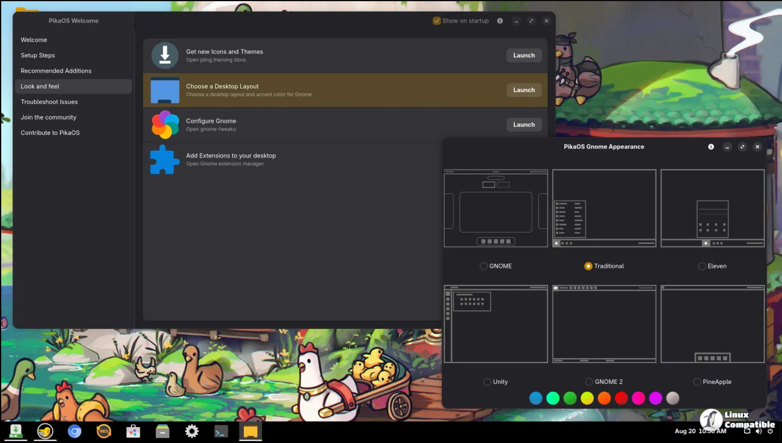Pick the orange accent color
The width and height of the screenshot is (782, 443).
(x=604, y=398)
